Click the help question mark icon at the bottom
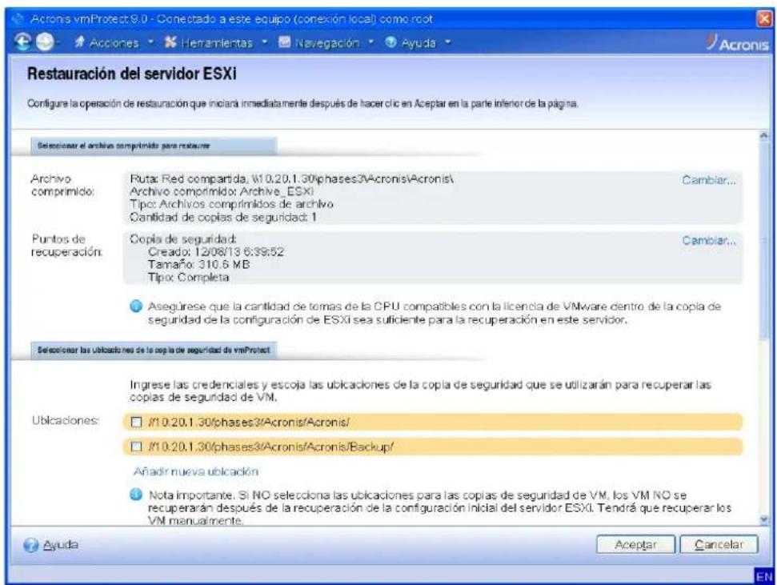The image size is (777, 585). [x=30, y=545]
